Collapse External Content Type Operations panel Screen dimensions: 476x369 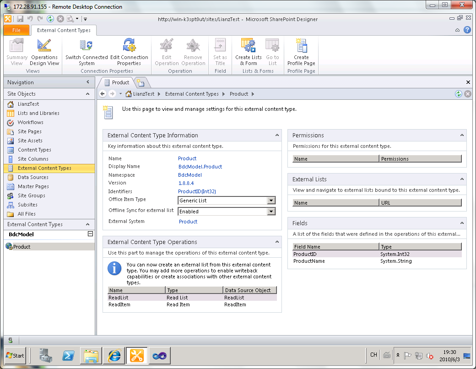point(277,242)
